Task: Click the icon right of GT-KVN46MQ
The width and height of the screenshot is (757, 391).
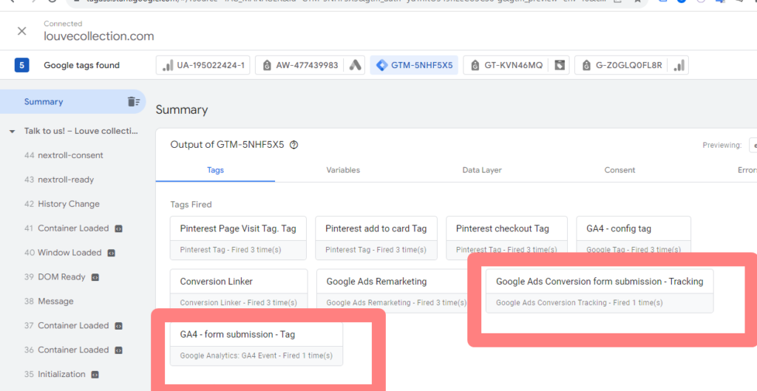Action: tap(560, 65)
